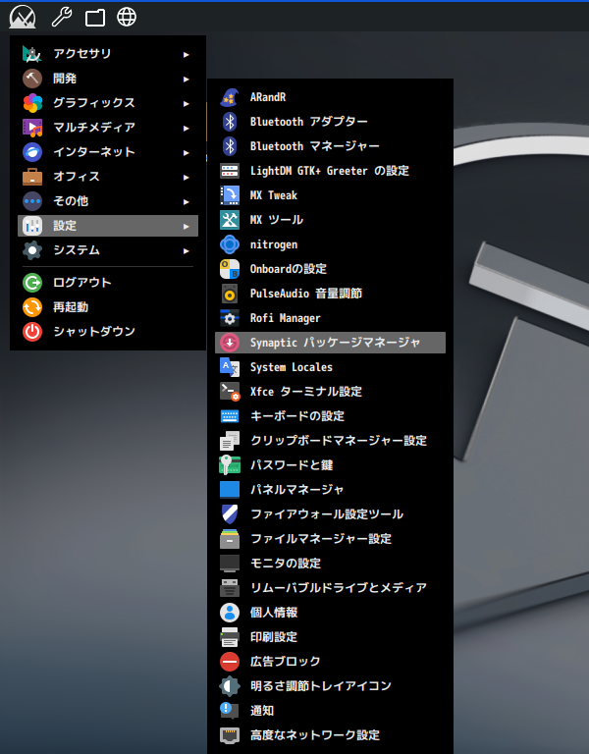Choose キーボードの設定 menu entry
This screenshot has width=589, height=754.
tap(330, 416)
